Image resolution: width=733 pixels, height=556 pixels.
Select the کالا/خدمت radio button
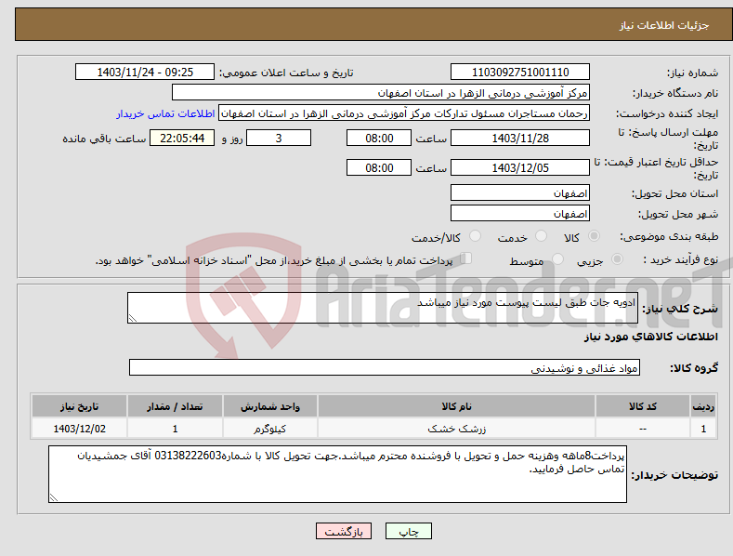(x=475, y=236)
